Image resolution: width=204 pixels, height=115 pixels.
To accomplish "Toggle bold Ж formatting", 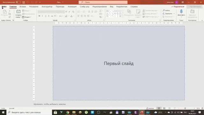I will pos(39,16).
